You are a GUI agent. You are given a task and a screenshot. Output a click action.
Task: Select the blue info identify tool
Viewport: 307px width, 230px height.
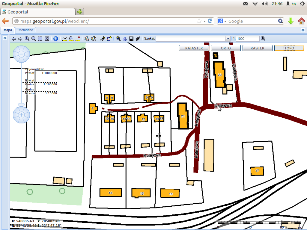click(55, 39)
